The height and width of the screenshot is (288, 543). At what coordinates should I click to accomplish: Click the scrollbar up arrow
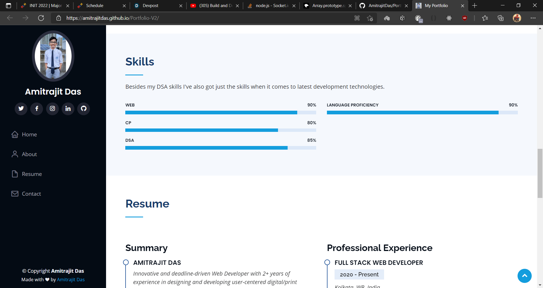point(540,28)
